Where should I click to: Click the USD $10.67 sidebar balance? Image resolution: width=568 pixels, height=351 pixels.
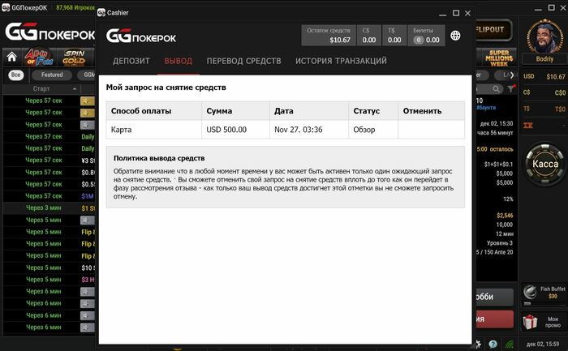coord(544,76)
